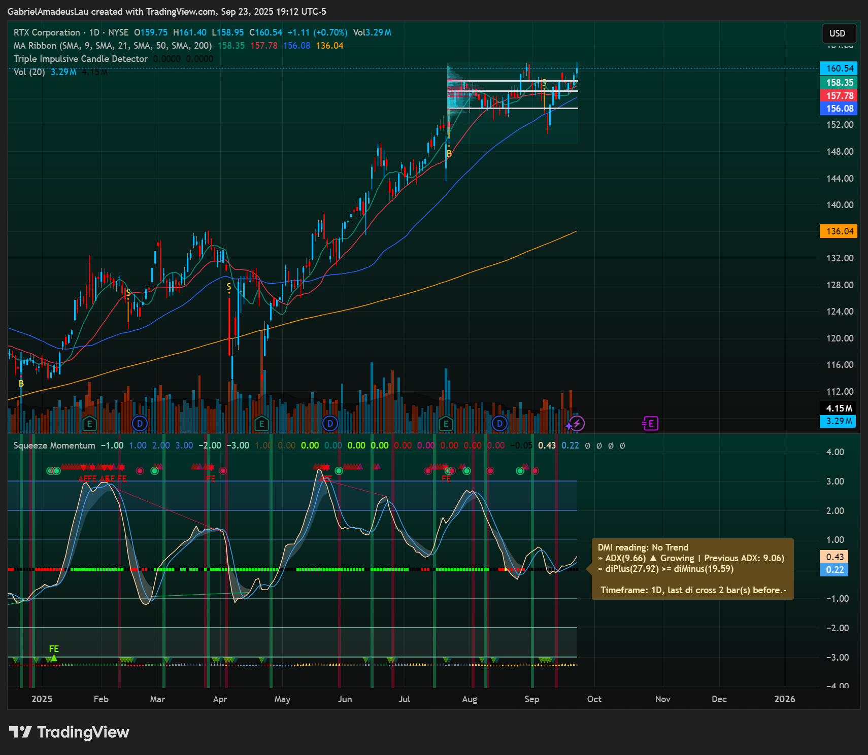Select the MA Ribbon indicator legend
The width and height of the screenshot is (868, 755).
[112, 46]
